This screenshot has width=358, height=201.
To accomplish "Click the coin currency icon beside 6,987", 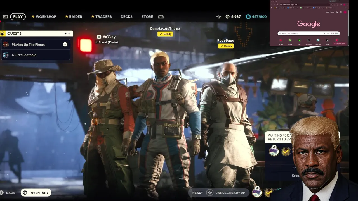I will (227, 17).
